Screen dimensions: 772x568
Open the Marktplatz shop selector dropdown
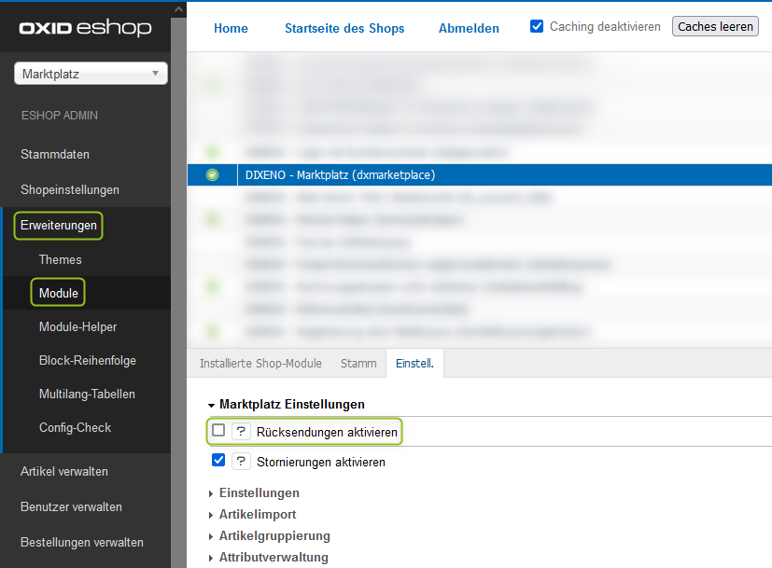pyautogui.click(x=91, y=74)
